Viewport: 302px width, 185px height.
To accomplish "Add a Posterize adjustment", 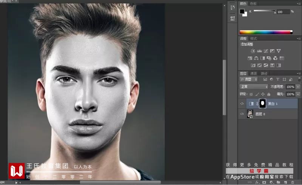I will [259, 66].
